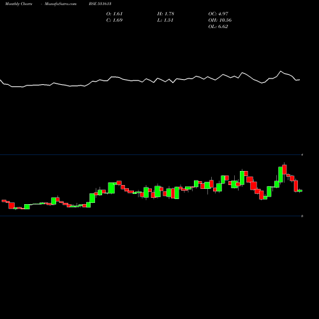Viewport: 319px width, 319px height.
Task: Click the 'MunafaSutra.com' label
Action: coord(61,4)
